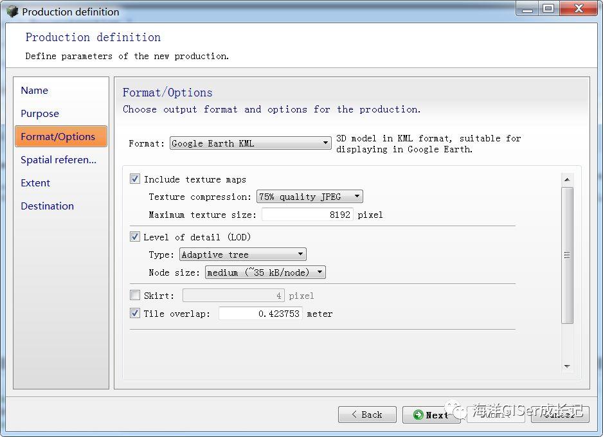Close the Production definition dialog
This screenshot has height=437, width=603.
coord(579,8)
